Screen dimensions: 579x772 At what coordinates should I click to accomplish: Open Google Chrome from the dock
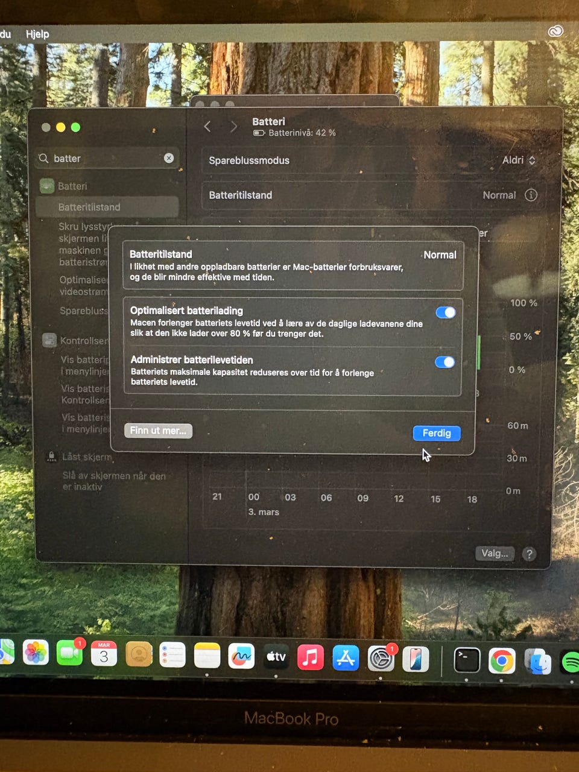(502, 662)
